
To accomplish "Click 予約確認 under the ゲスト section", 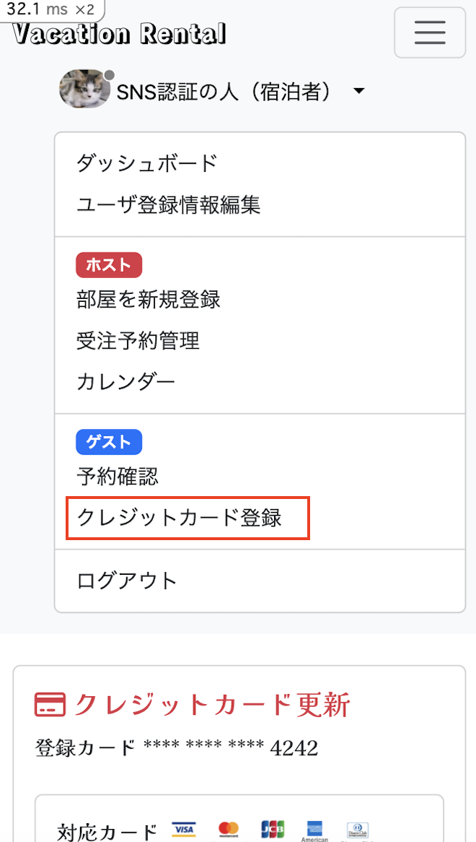I will pyautogui.click(x=115, y=477).
